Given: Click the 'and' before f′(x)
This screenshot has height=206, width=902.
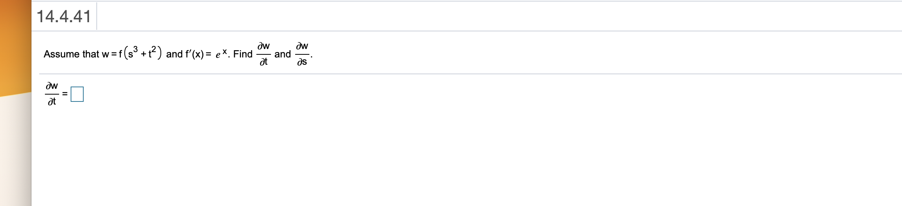Looking at the screenshot, I should point(174,54).
